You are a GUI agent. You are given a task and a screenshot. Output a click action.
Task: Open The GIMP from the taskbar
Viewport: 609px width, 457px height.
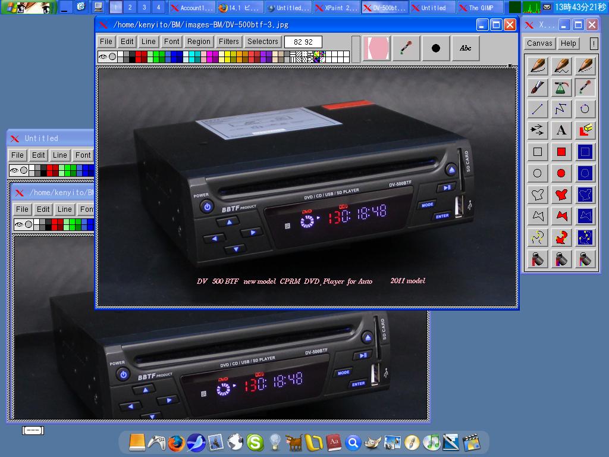pos(480,8)
